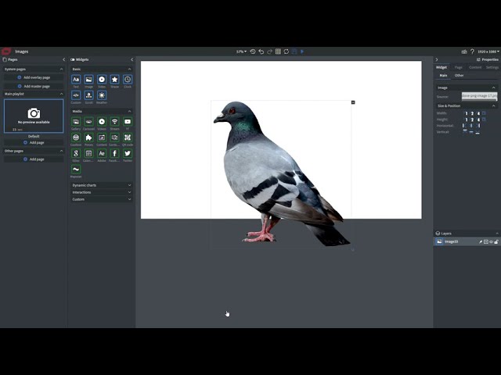The width and height of the screenshot is (501, 375).
Task: Undo the last action
Action: pyautogui.click(x=261, y=52)
